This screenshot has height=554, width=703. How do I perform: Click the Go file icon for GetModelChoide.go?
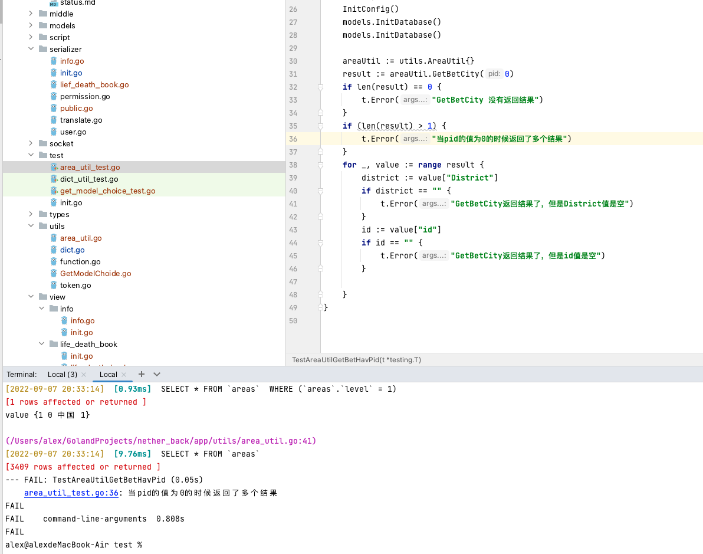(54, 273)
